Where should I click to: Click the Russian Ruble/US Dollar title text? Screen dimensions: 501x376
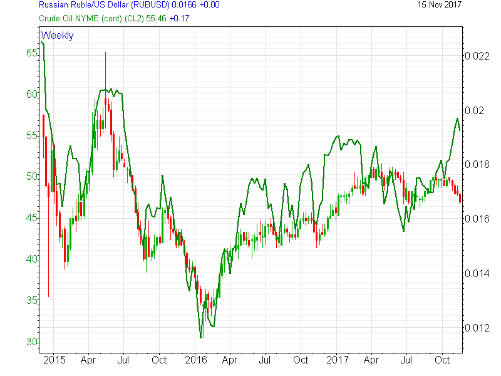coord(129,5)
